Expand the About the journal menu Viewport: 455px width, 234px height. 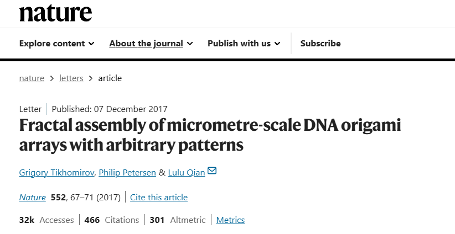[x=151, y=44]
